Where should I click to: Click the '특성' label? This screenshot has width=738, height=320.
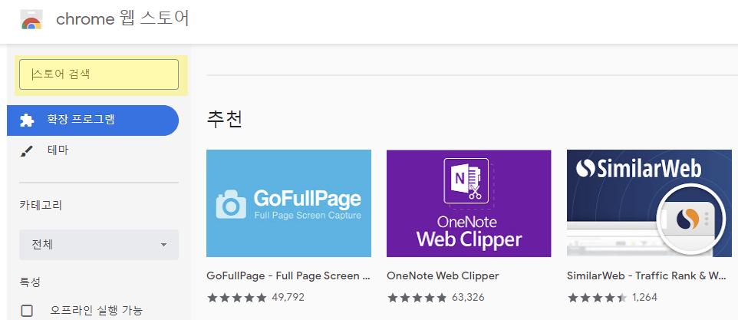click(30, 282)
